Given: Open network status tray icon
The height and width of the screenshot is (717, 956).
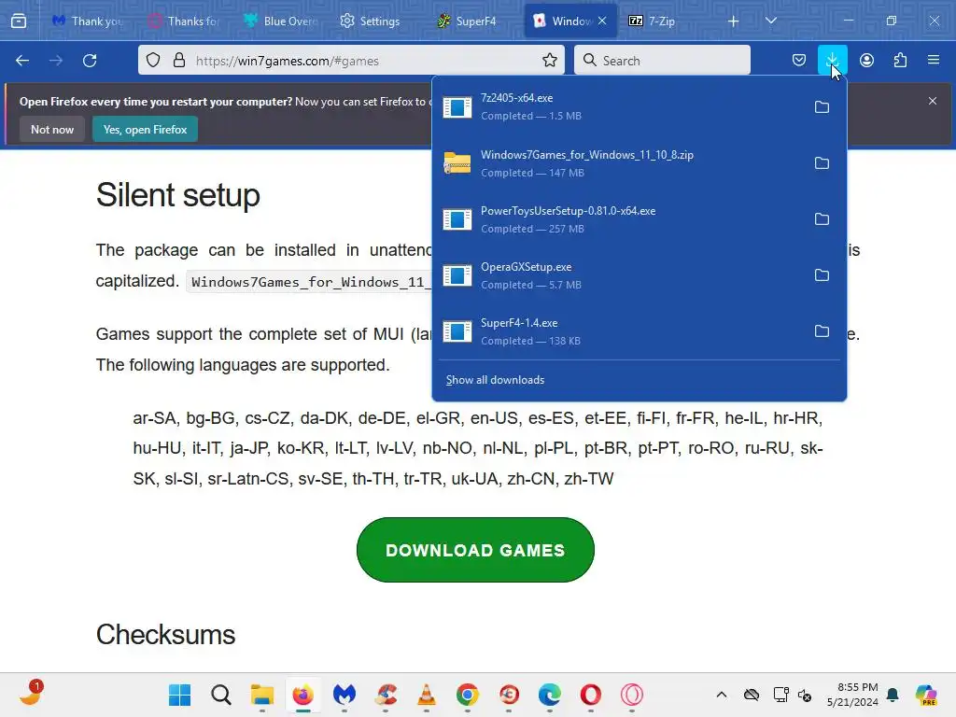Looking at the screenshot, I should 780,695.
